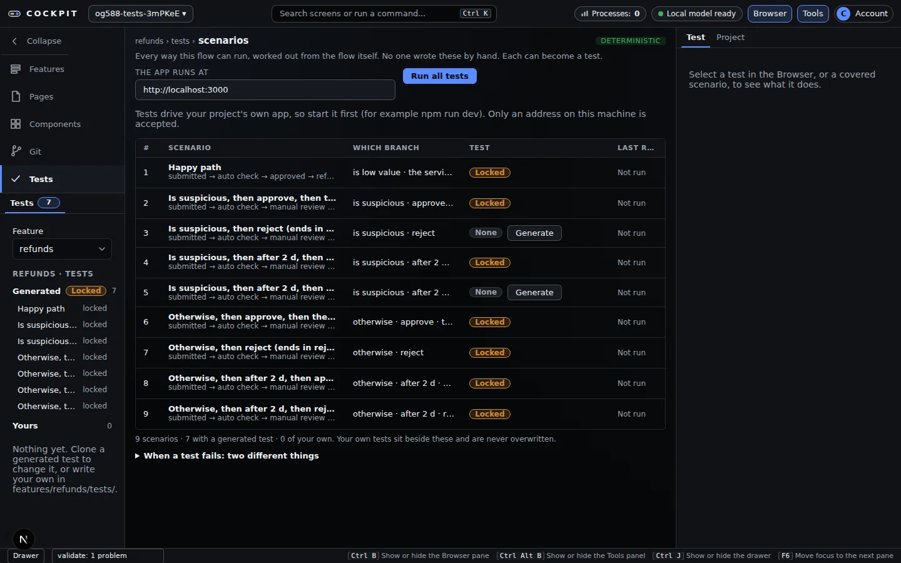901x563 pixels.
Task: Click the Cockpit logo icon
Action: pyautogui.click(x=14, y=13)
